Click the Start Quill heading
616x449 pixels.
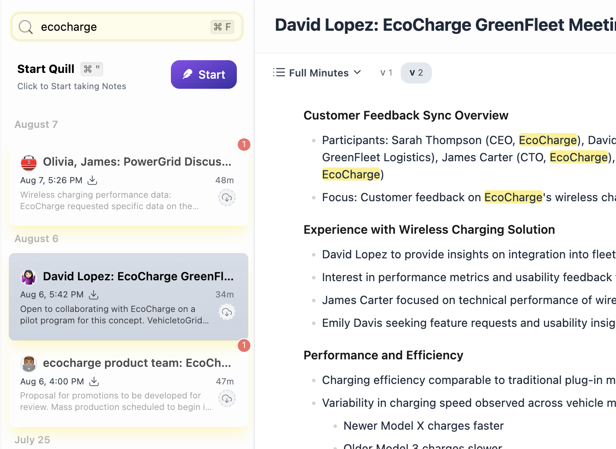[46, 69]
